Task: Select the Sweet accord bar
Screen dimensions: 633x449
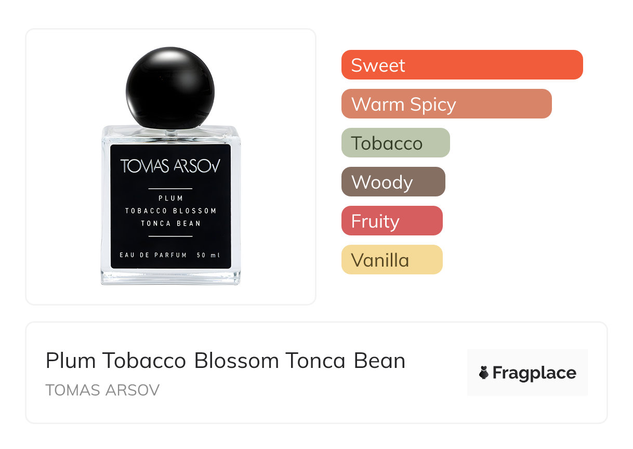Action: pos(461,65)
